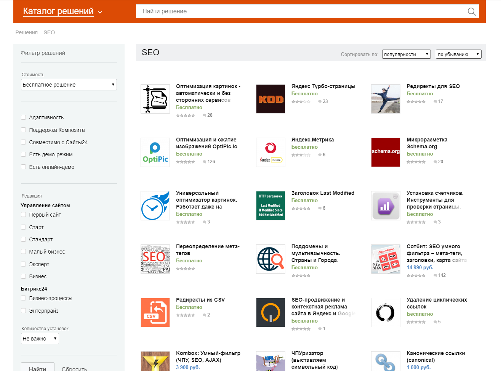Open the black brush circle icon

point(386,312)
